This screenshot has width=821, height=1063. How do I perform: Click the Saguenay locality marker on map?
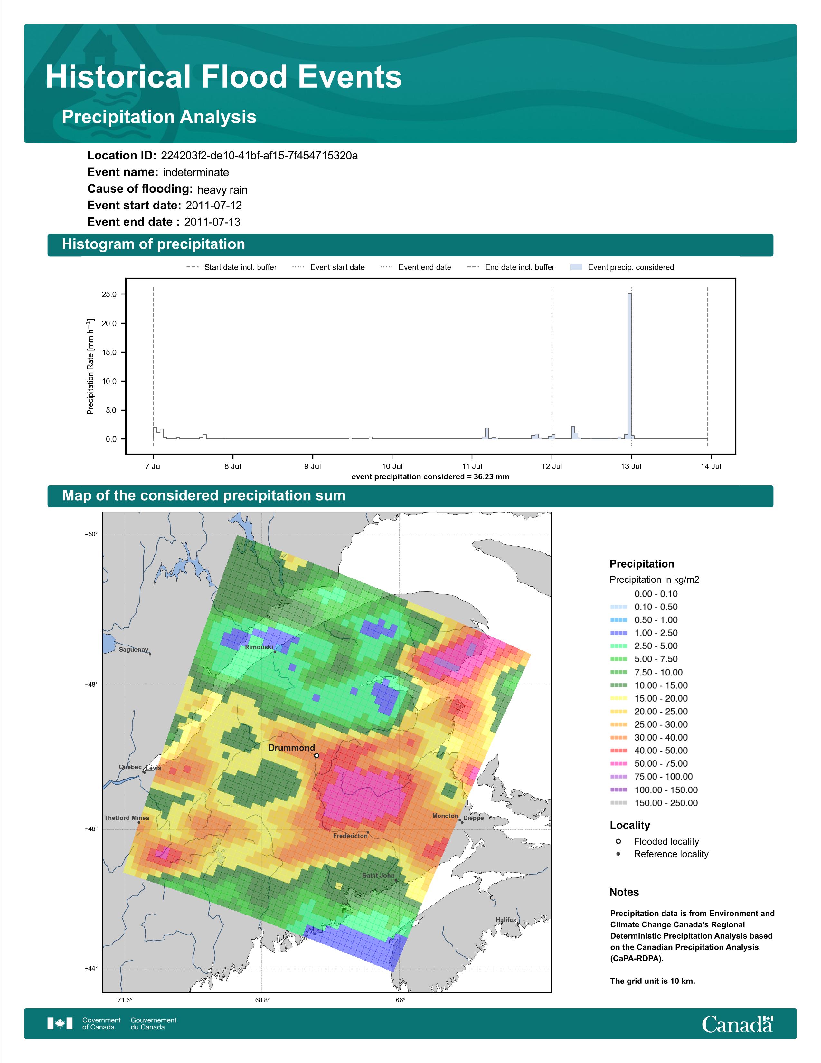[150, 654]
